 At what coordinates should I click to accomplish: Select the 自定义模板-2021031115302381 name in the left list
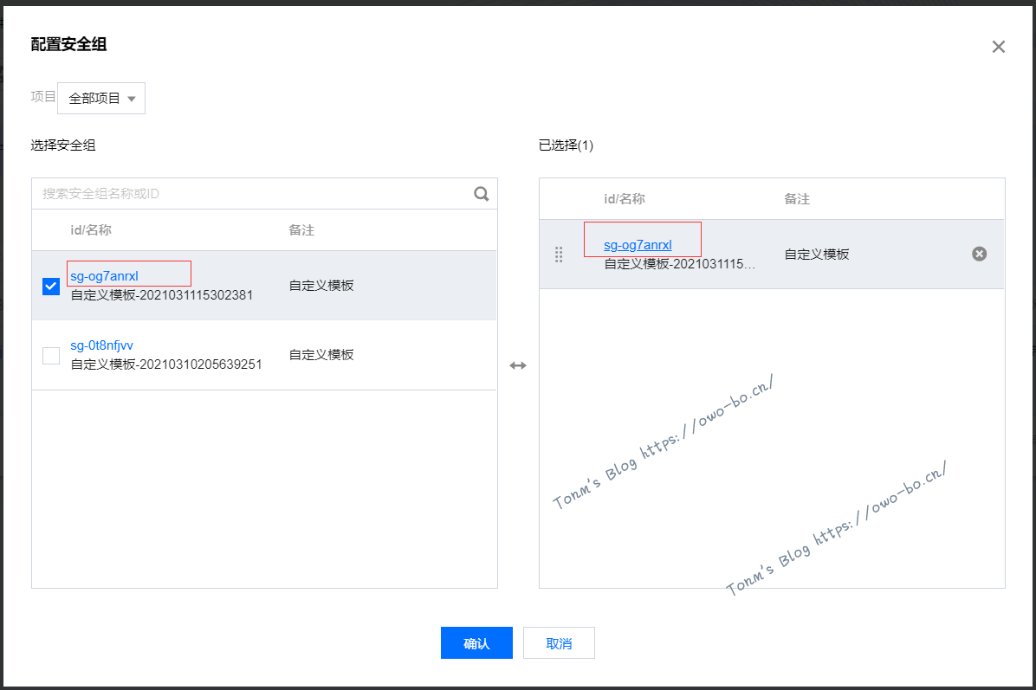(x=162, y=295)
